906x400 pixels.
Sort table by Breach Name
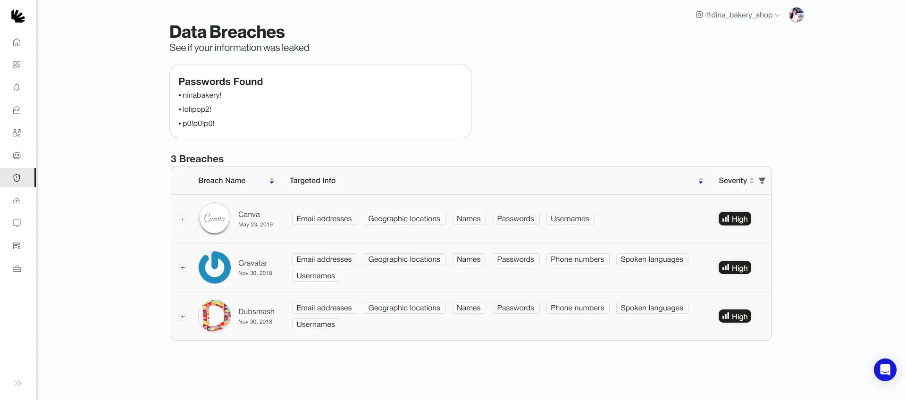[x=272, y=181]
